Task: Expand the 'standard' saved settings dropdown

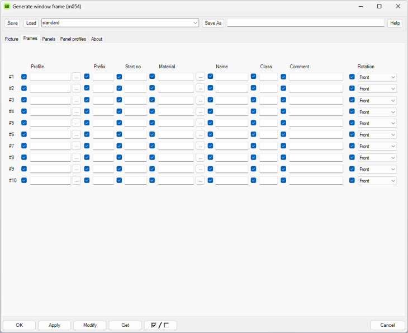Action: click(195, 23)
